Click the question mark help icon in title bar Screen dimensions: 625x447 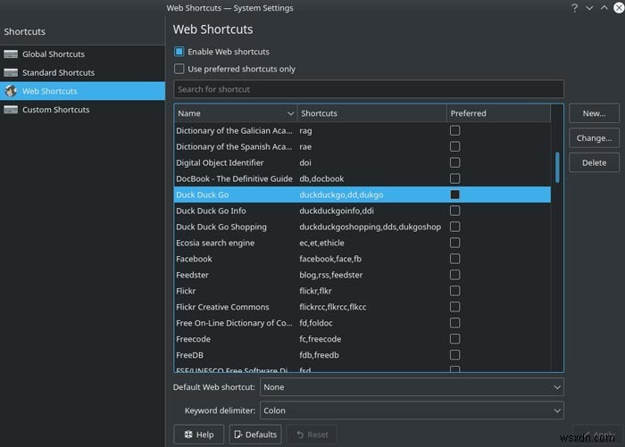[x=574, y=8]
